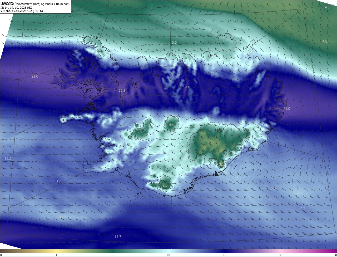Screen dimensions: 337x257
Task: Click the map title 'Úrkomumætti (mm) og vindur í 100m hæð'
Action: point(42,4)
